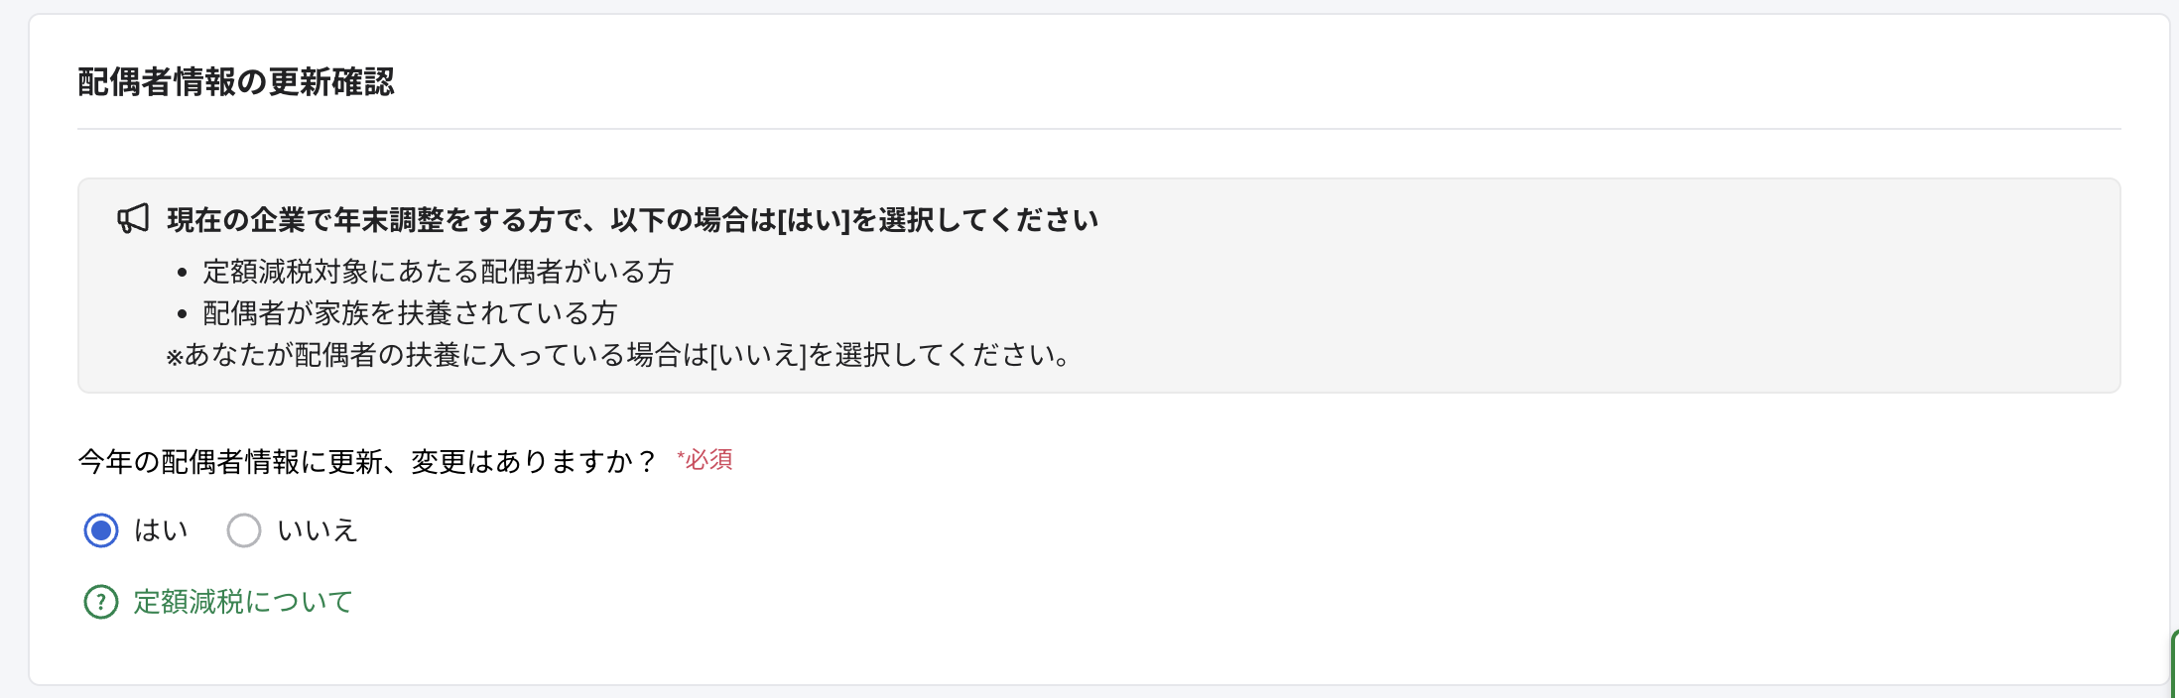Open the 定額減税について link
The width and height of the screenshot is (2179, 698).
(x=243, y=602)
